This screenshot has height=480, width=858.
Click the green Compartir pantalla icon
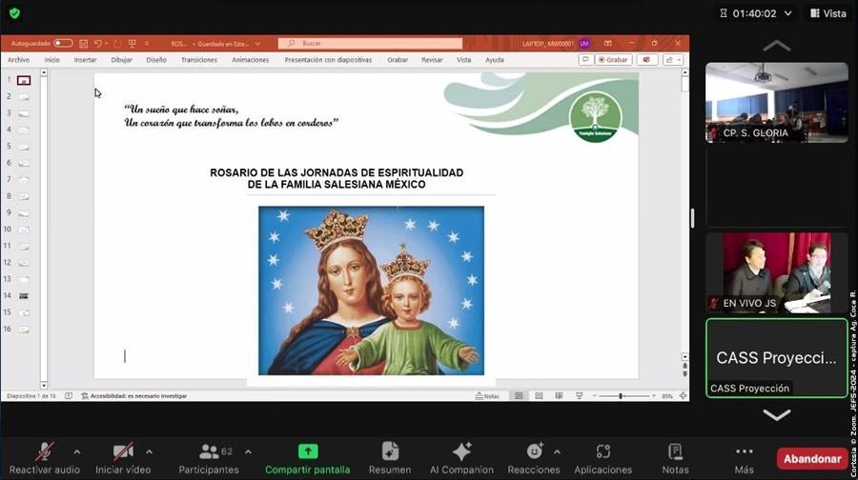[x=308, y=451]
